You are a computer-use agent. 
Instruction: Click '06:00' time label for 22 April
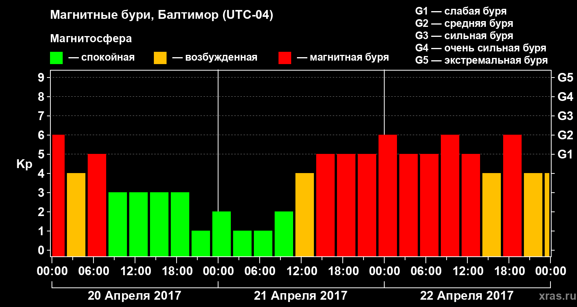pos(426,271)
